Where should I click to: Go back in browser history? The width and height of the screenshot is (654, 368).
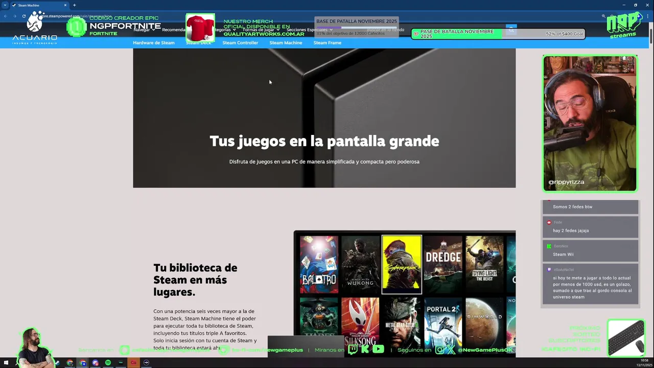coord(5,16)
